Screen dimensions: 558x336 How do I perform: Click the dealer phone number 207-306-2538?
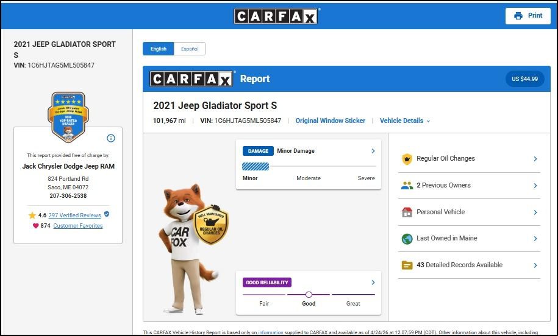[x=68, y=196]
